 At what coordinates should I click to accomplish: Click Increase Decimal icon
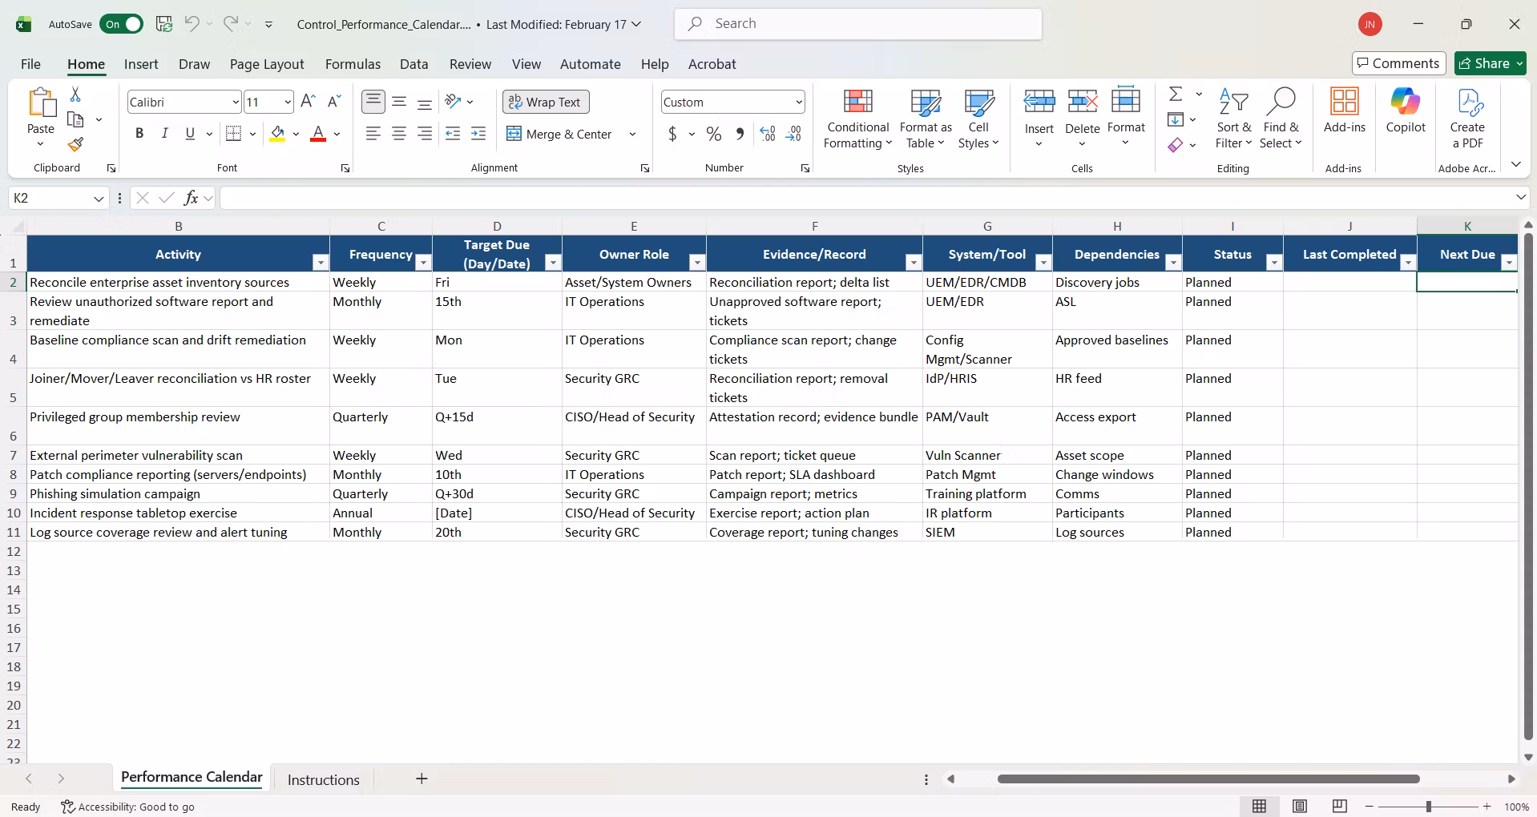768,134
